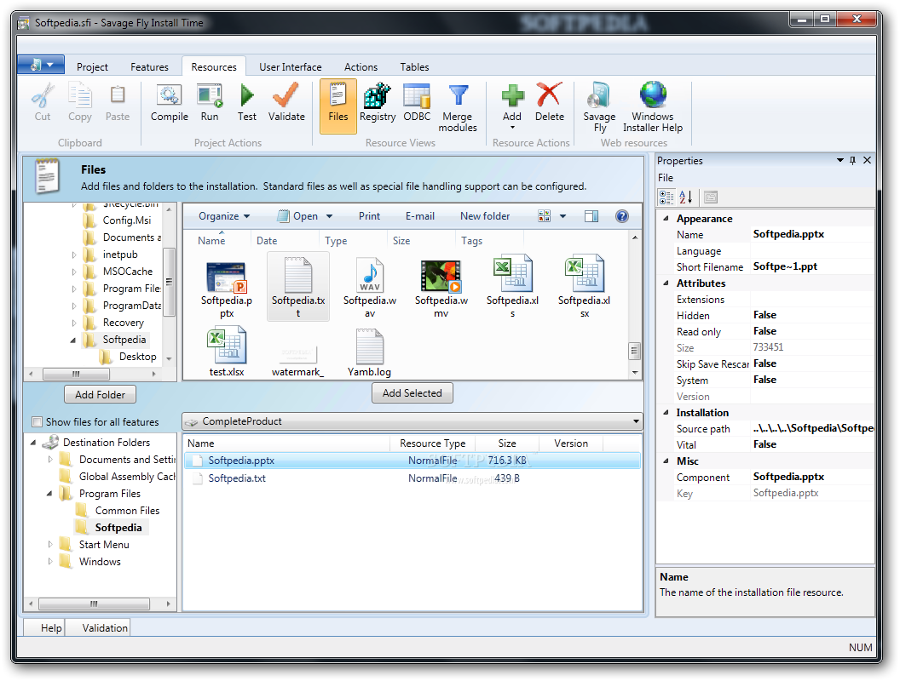Click the Add Selected button

(412, 393)
